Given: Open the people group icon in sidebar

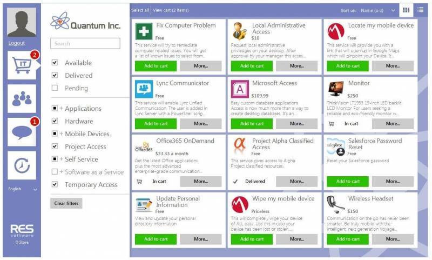Looking at the screenshot, I should pyautogui.click(x=22, y=99).
